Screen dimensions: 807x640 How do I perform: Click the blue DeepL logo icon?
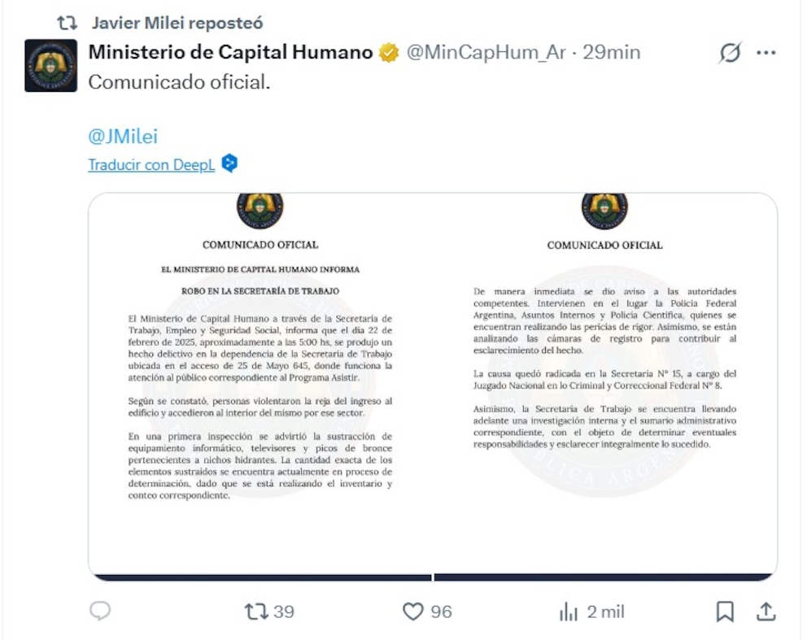230,163
